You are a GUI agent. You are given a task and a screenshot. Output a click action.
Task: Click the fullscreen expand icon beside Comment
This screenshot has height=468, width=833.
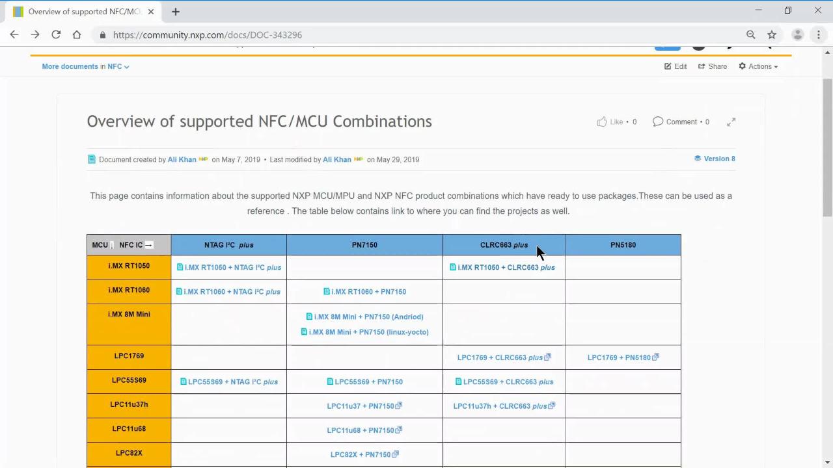coord(731,122)
